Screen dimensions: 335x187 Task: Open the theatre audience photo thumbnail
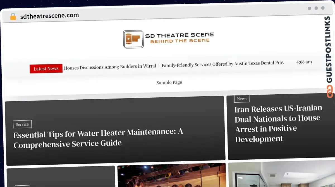(x=171, y=175)
